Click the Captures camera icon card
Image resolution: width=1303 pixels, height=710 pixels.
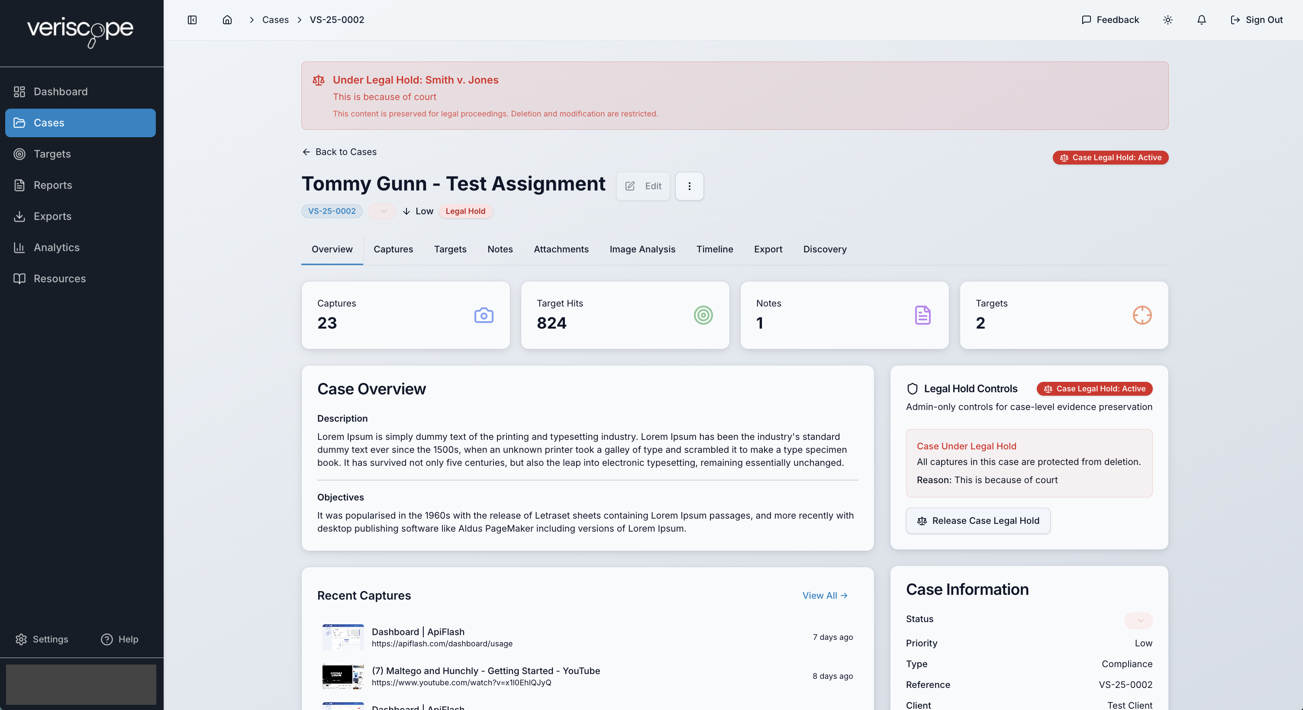click(x=484, y=315)
